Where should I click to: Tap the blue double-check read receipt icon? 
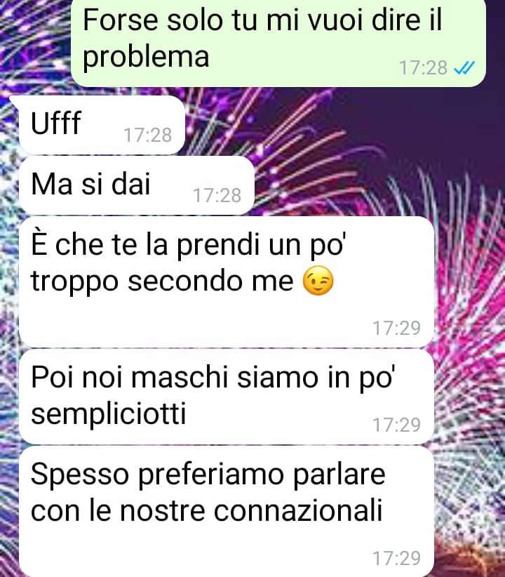point(464,67)
